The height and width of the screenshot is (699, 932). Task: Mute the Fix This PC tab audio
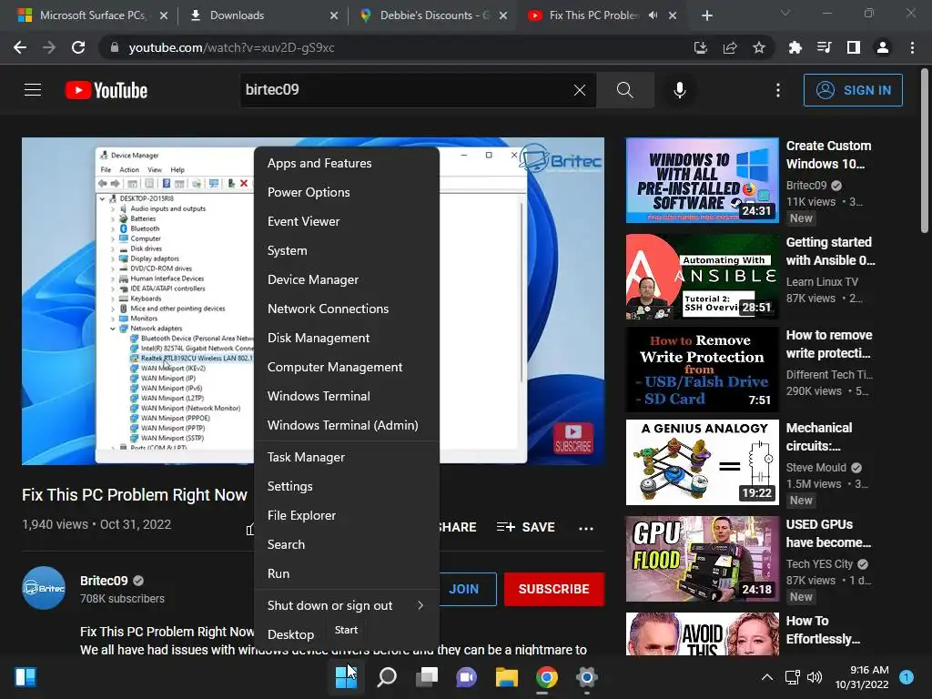point(653,15)
